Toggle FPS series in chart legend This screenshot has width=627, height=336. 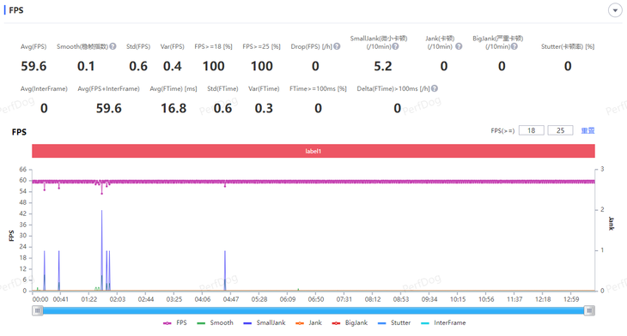[x=175, y=322]
